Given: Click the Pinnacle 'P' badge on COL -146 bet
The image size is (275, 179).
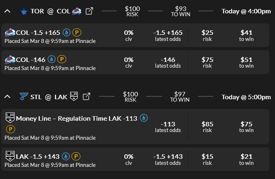Looking at the screenshot, I should [x=61, y=59].
